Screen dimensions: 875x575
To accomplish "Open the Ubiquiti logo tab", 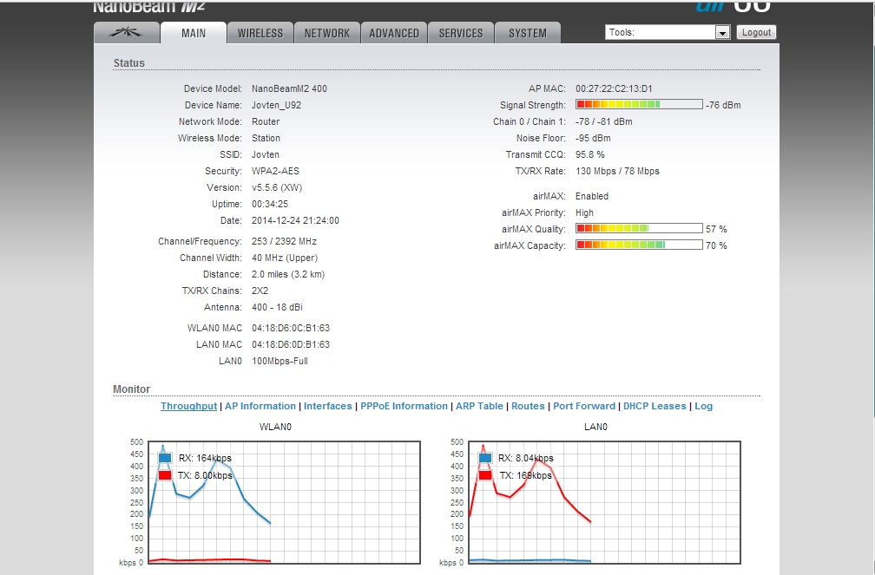I will (127, 33).
